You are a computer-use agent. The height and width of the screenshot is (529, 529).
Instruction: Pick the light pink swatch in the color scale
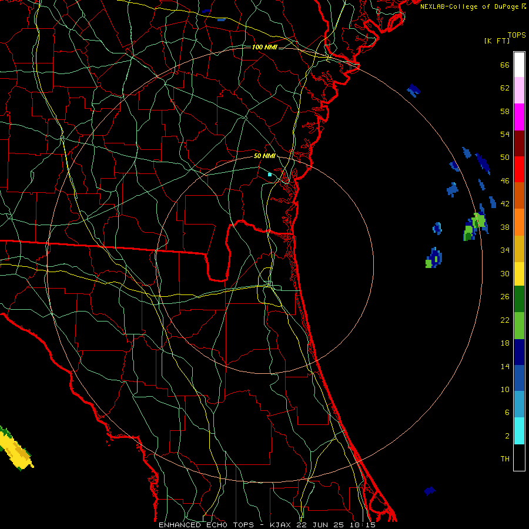pyautogui.click(x=519, y=91)
